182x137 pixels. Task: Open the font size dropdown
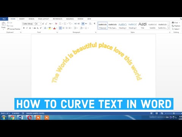[41, 24]
